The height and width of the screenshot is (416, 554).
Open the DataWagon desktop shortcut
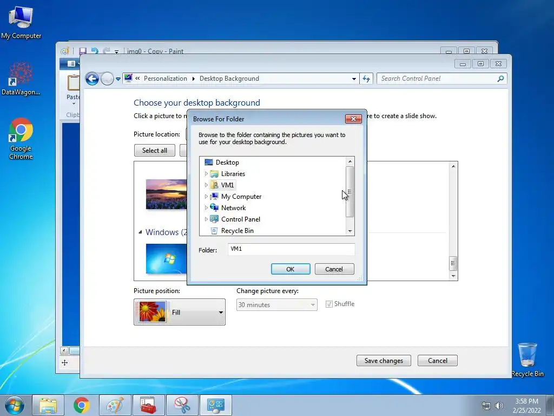click(21, 79)
